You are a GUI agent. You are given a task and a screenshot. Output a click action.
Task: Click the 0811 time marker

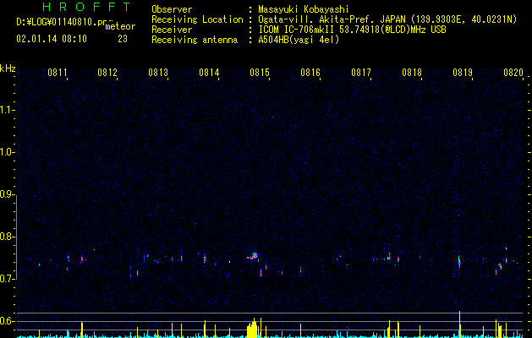pos(57,72)
